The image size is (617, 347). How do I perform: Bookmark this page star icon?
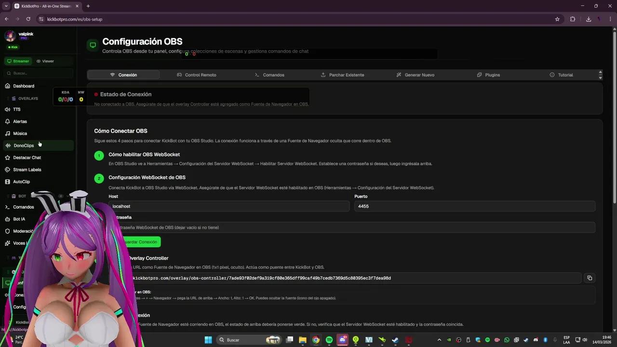point(557,19)
